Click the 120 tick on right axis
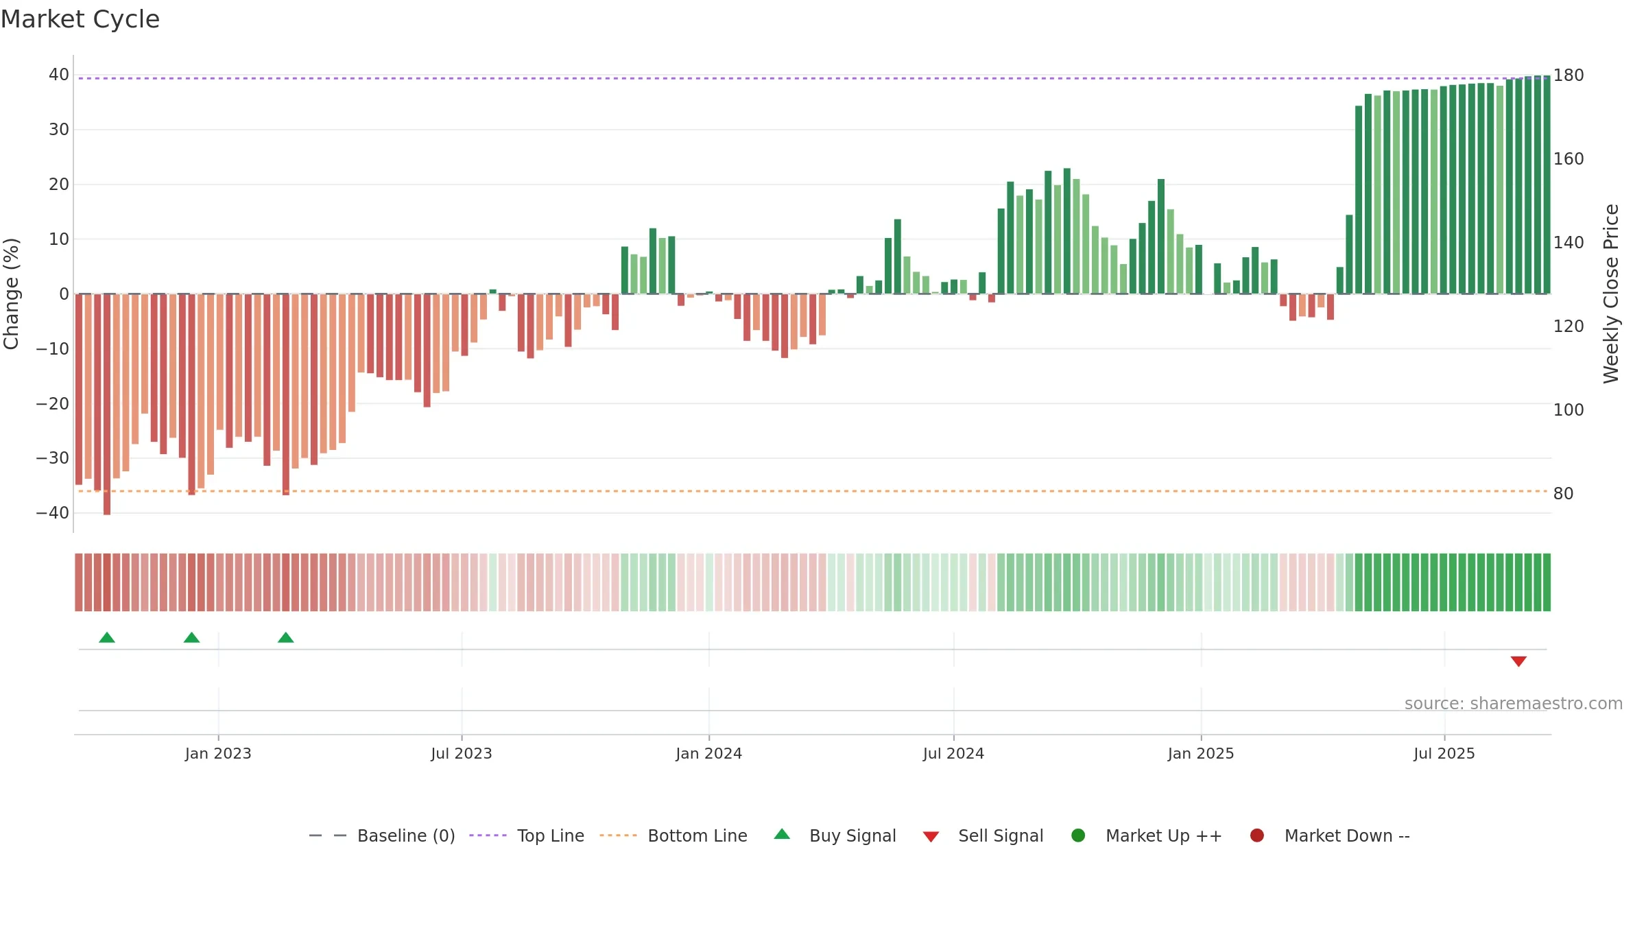Image resolution: width=1646 pixels, height=926 pixels. click(1569, 327)
